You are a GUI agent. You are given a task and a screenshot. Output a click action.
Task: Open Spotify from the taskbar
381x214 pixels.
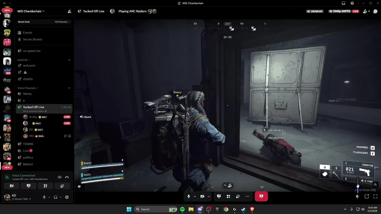(x=182, y=209)
